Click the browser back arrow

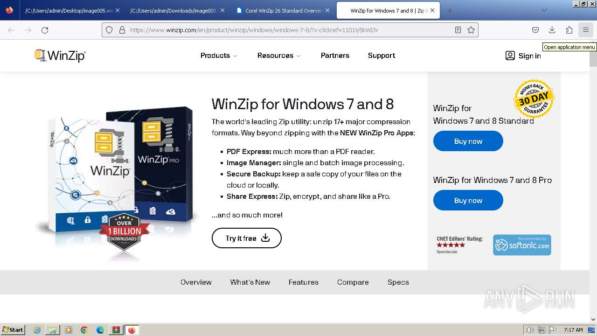[11, 30]
